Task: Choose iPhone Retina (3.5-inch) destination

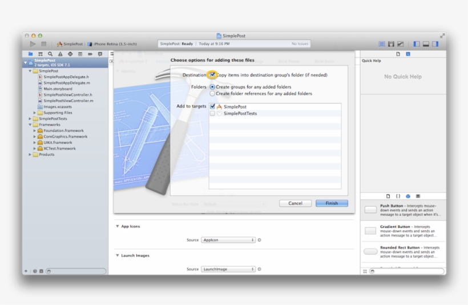Action: [112, 44]
